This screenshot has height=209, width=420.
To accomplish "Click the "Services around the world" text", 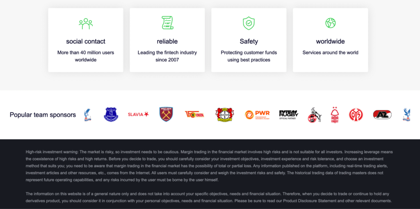I will (331, 53).
